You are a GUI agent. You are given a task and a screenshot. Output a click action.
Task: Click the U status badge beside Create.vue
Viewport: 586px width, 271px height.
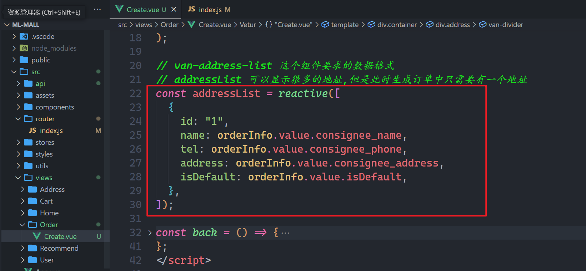(99, 236)
